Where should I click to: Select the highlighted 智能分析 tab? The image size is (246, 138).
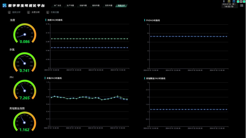click(122, 6)
